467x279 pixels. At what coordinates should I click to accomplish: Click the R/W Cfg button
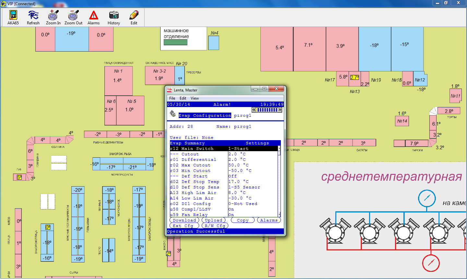pos(215,225)
